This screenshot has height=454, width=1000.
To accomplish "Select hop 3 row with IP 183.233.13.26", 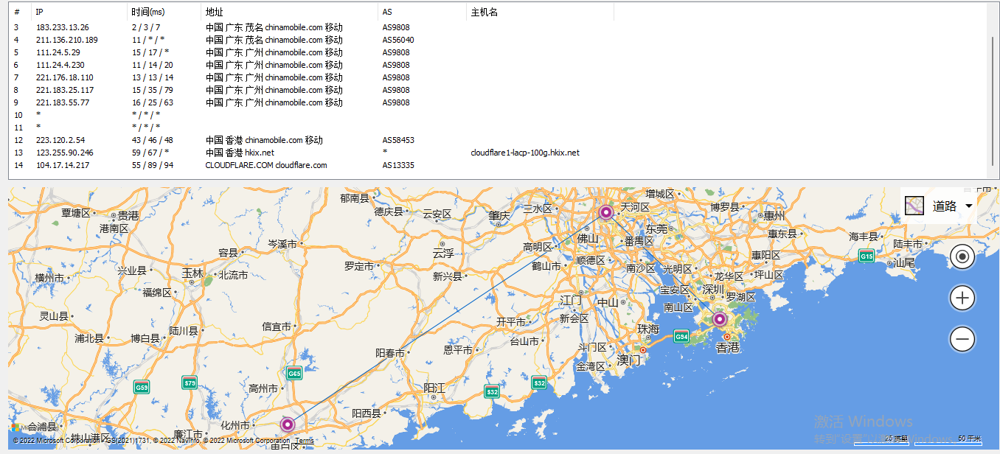I will tap(498, 27).
